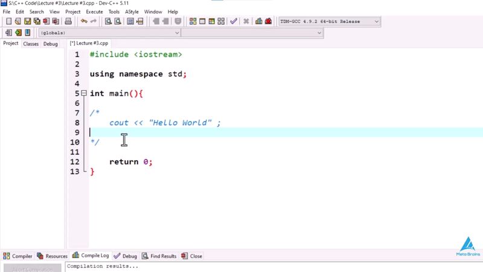Image resolution: width=483 pixels, height=272 pixels.
Task: Open the Search menu
Action: pos(37,11)
